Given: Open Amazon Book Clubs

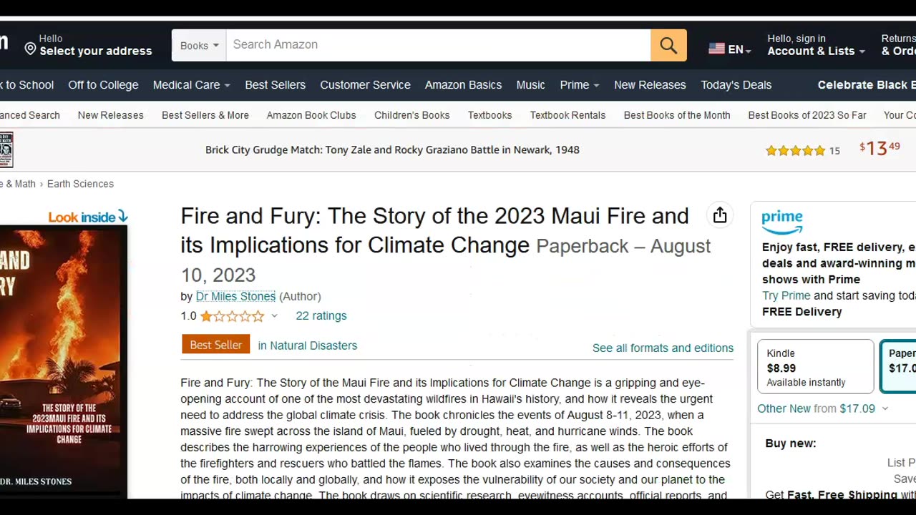Looking at the screenshot, I should (311, 115).
